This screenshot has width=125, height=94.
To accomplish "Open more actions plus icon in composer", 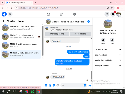I will click(46, 85).
